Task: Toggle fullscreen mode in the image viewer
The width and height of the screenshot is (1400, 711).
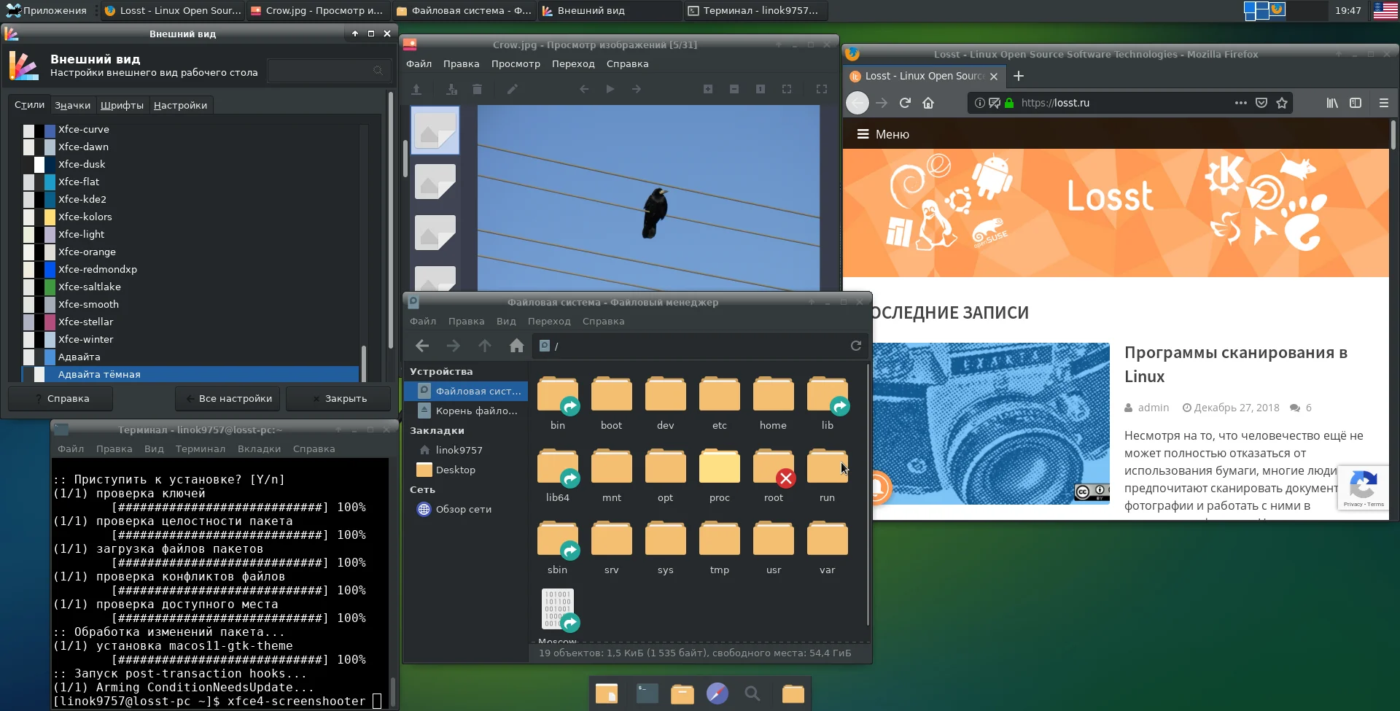Action: point(822,89)
